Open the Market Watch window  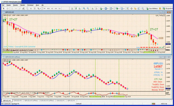[128, 9]
